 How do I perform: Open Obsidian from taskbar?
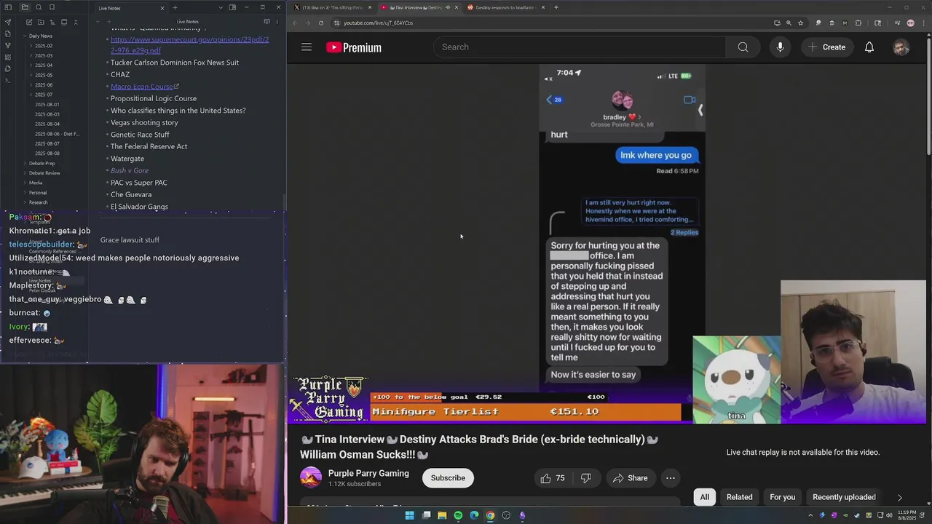tap(522, 515)
